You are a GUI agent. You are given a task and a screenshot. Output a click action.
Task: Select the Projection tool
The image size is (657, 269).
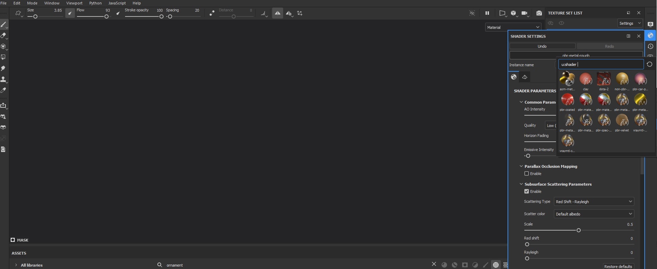point(3,46)
